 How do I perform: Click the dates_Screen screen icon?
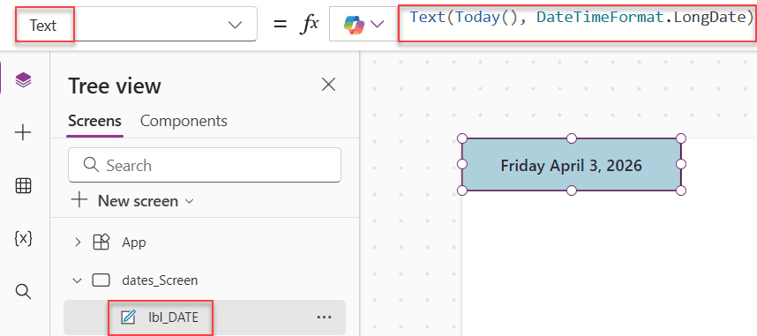(101, 280)
